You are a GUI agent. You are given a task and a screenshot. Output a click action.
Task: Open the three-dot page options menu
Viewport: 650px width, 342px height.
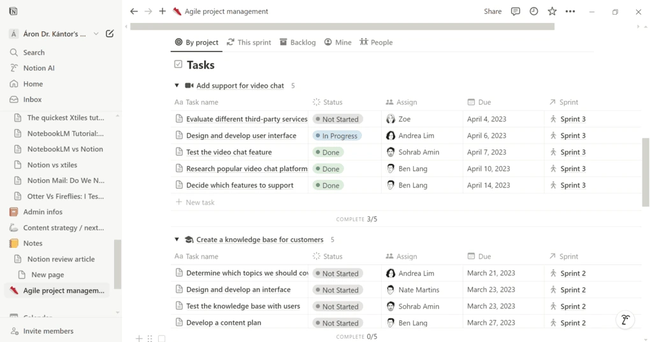click(570, 11)
